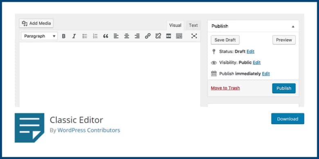
Task: Collapse the Publish panel
Action: [x=293, y=26]
